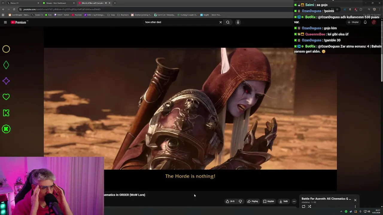Viewport: 383px width, 215px height.
Task: Open Steam from system tray
Action: (x=351, y=211)
